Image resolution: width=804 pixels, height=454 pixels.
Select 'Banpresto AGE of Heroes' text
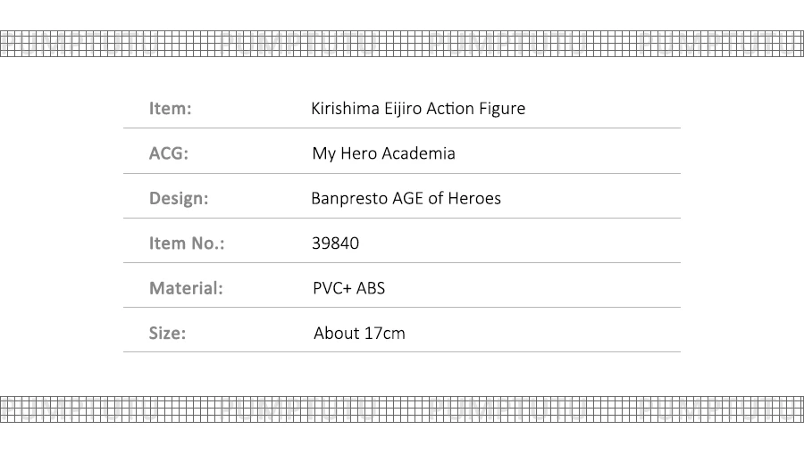tap(406, 199)
